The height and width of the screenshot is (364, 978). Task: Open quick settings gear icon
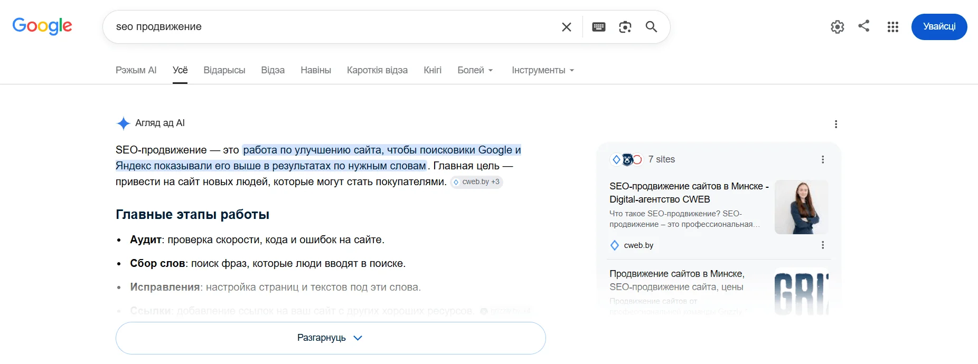[838, 27]
